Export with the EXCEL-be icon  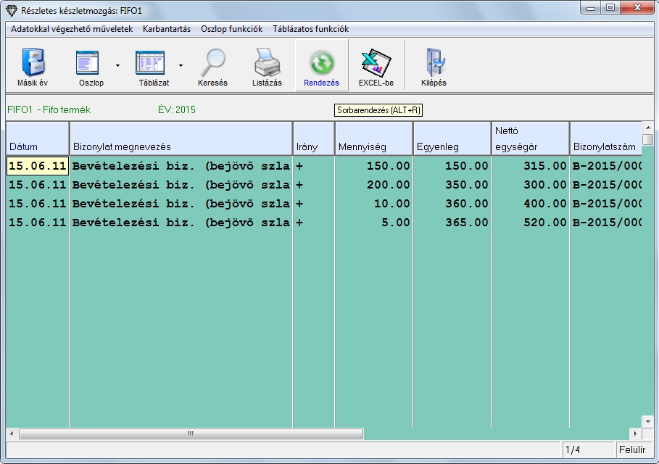coord(376,62)
